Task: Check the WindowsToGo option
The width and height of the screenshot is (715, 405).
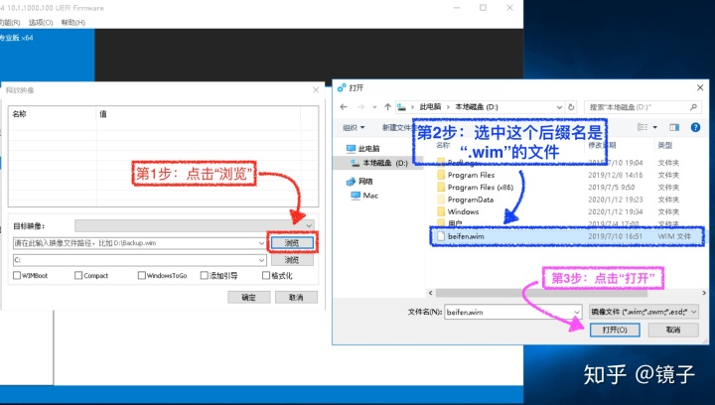Action: pyautogui.click(x=142, y=275)
